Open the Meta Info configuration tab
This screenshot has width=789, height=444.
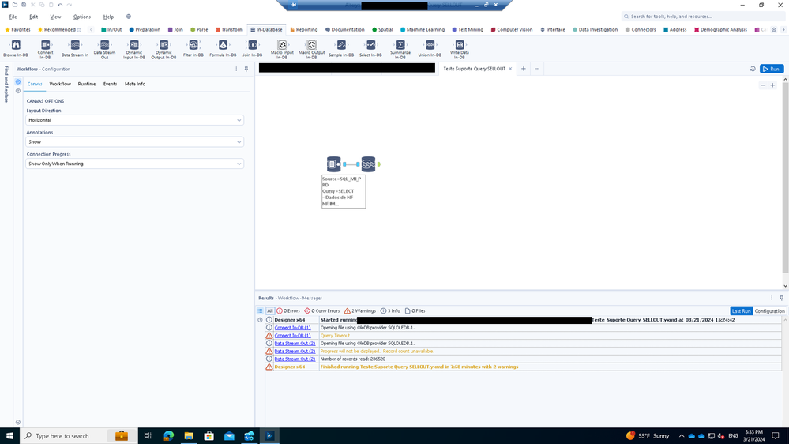click(x=135, y=84)
